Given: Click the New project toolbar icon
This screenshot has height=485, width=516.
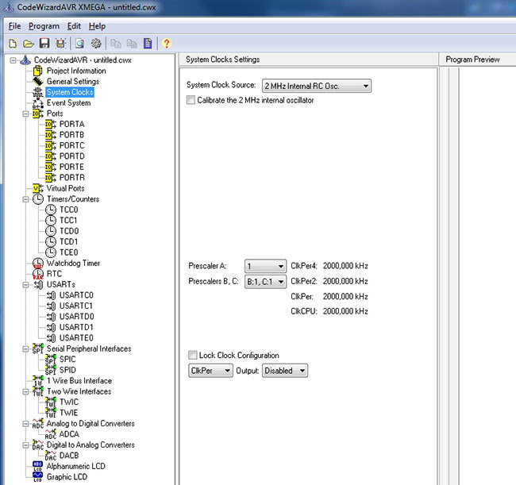Looking at the screenshot, I should click(x=13, y=43).
